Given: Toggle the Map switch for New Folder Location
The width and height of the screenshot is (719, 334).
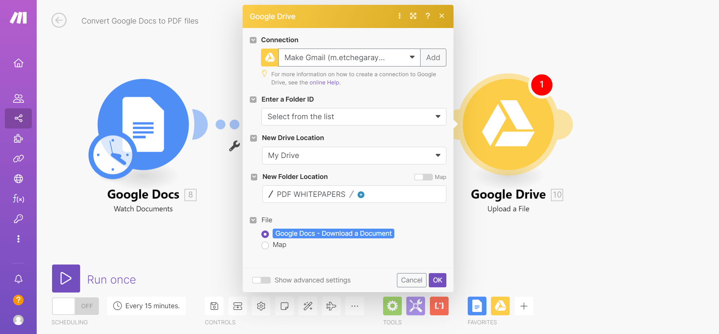Looking at the screenshot, I should click(x=423, y=177).
